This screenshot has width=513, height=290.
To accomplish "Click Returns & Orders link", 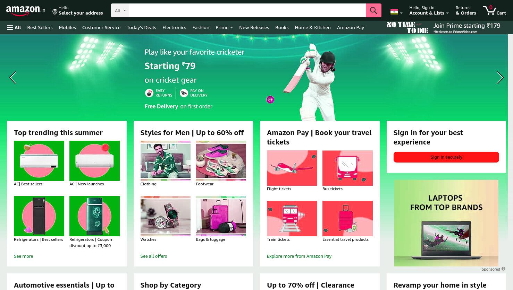I will 466,10.
